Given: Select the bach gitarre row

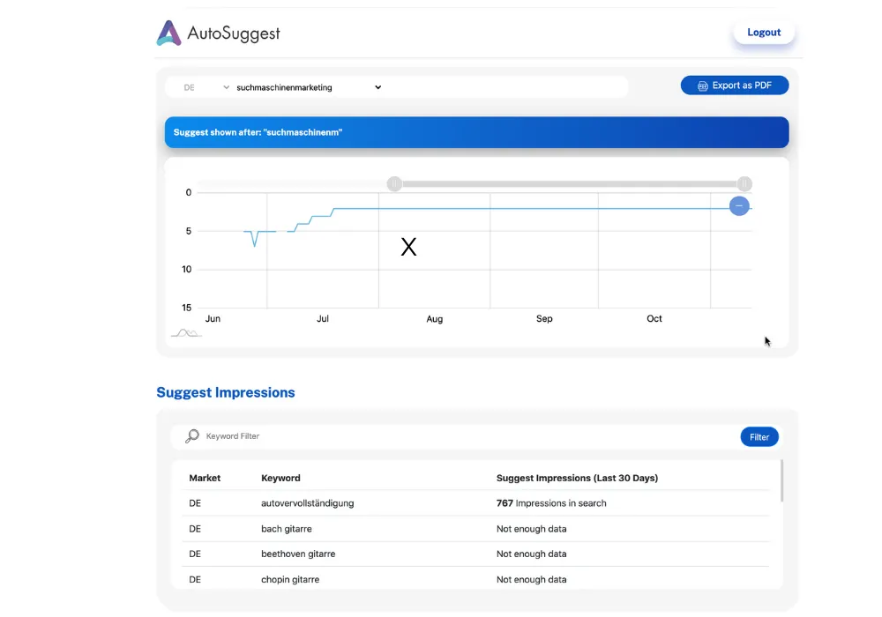Looking at the screenshot, I should tap(476, 529).
